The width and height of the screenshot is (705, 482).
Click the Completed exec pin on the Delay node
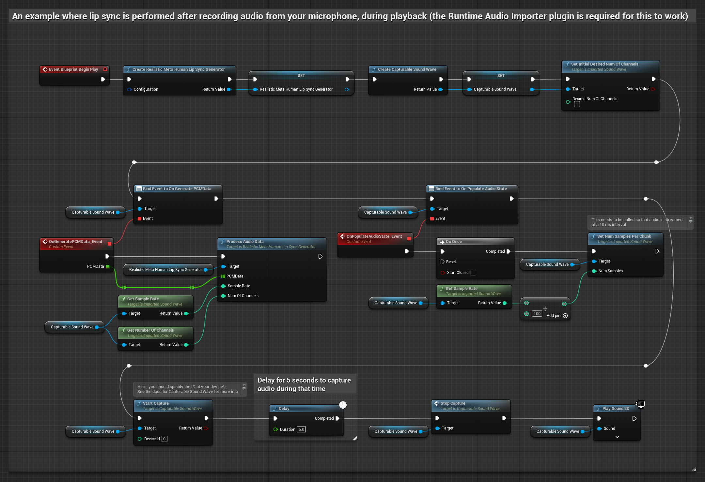click(x=338, y=418)
